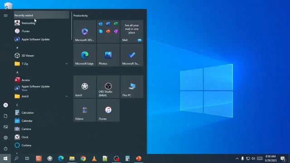Open 3D Viewer app
Screen dimensions: 290x163
42,55
